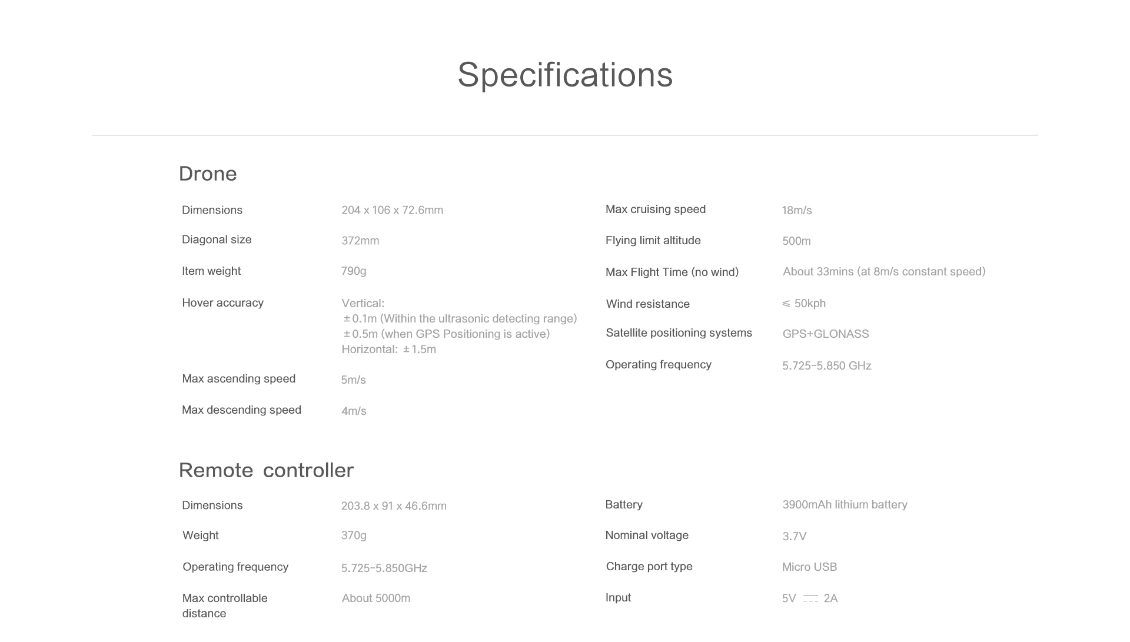Click the direct current symbol in Input value
1130x642 pixels.
810,598
